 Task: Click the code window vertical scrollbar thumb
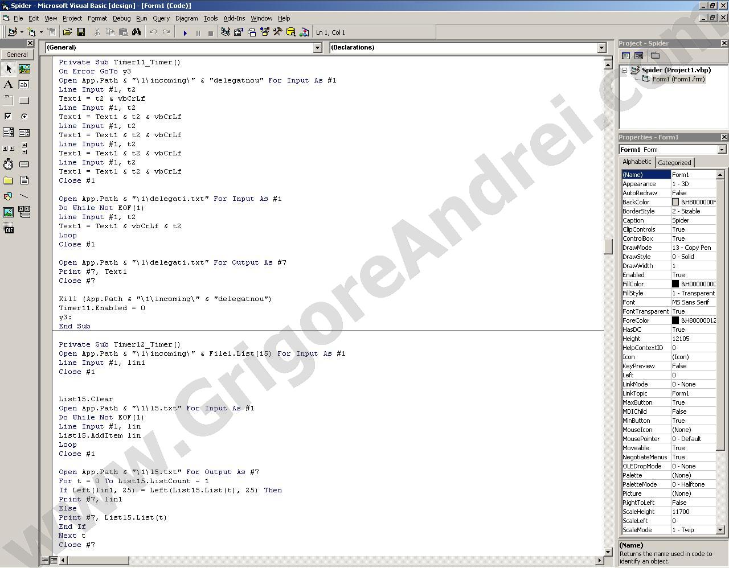(x=608, y=246)
